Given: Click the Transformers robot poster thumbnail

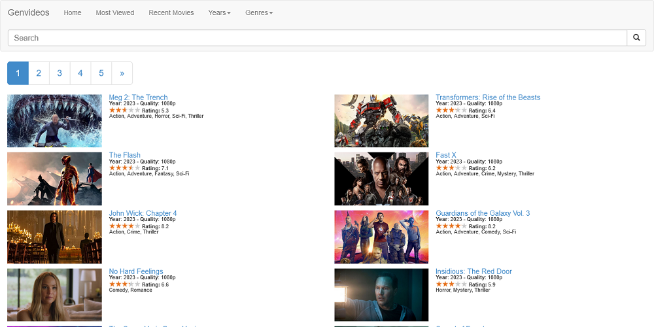Looking at the screenshot, I should pyautogui.click(x=381, y=121).
